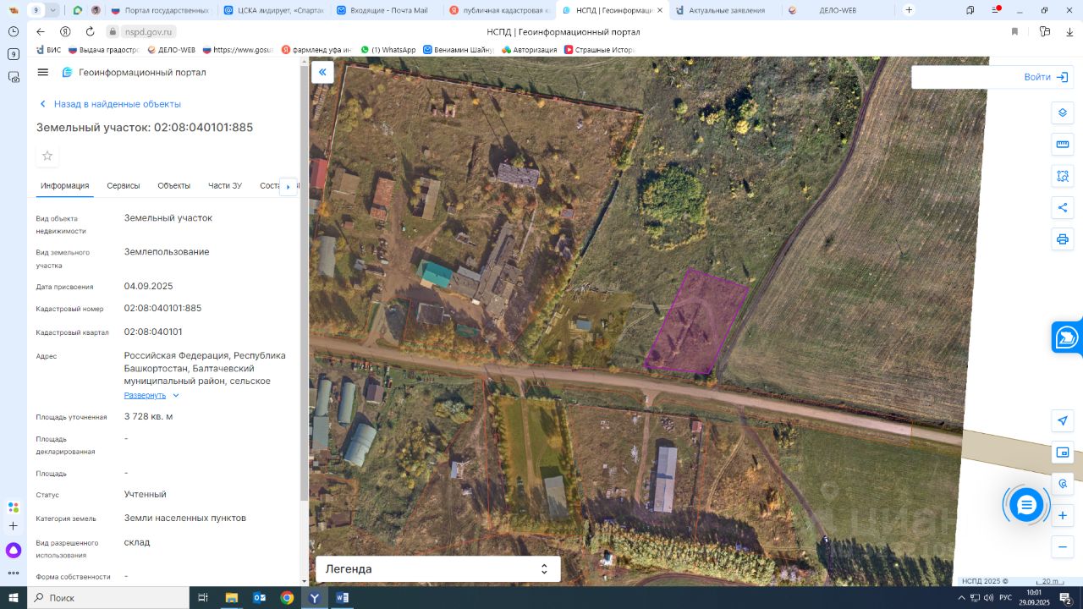Close the НСПД browser tab
Viewport: 1083px width, 609px height.
coord(660,10)
